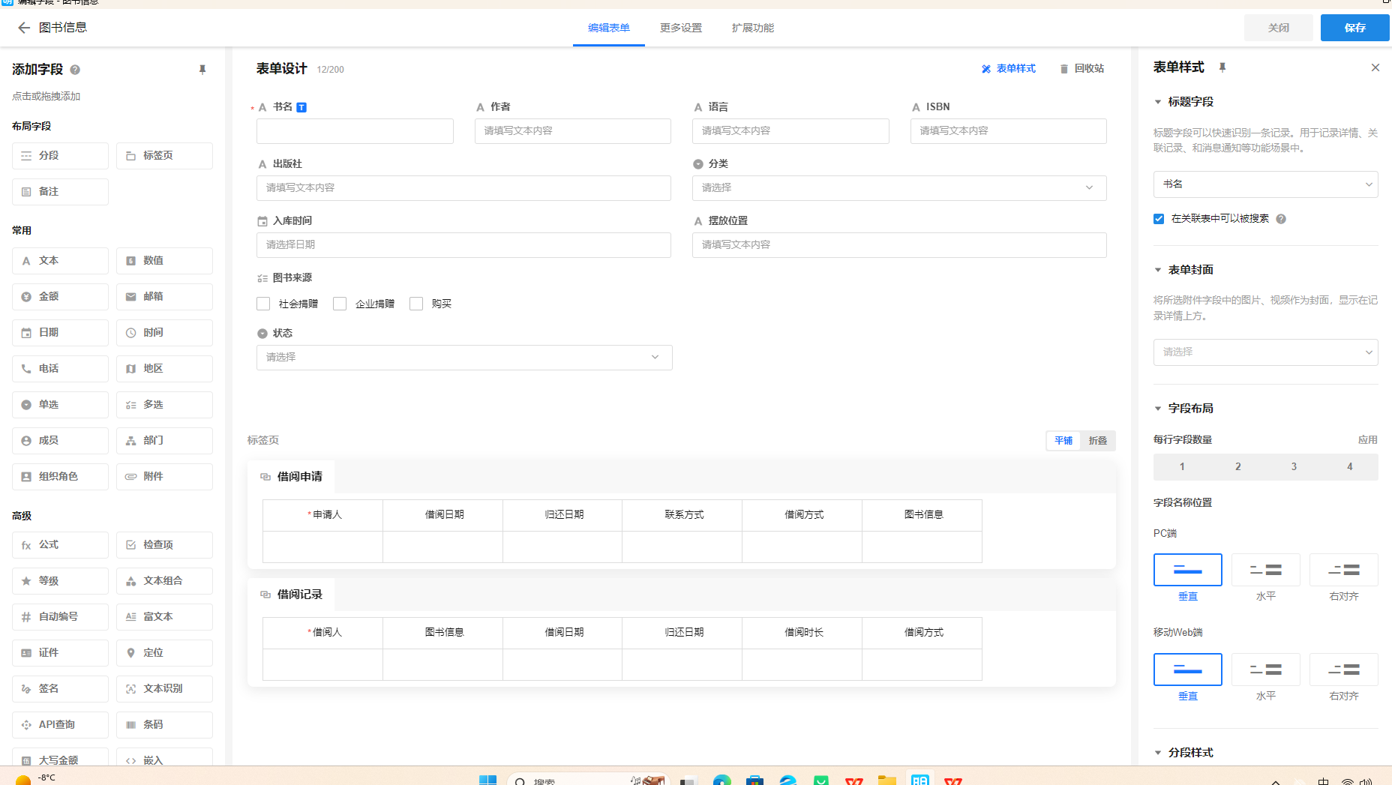The height and width of the screenshot is (785, 1392).
Task: Uncheck 在关联表中可以被搜索
Action: pyautogui.click(x=1159, y=218)
